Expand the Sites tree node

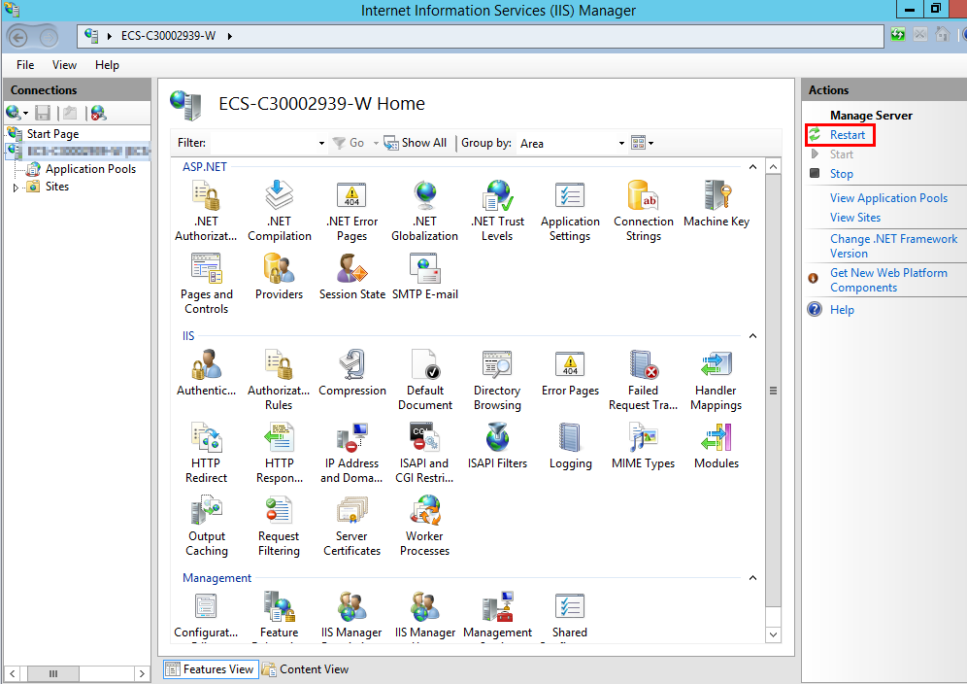[x=16, y=188]
